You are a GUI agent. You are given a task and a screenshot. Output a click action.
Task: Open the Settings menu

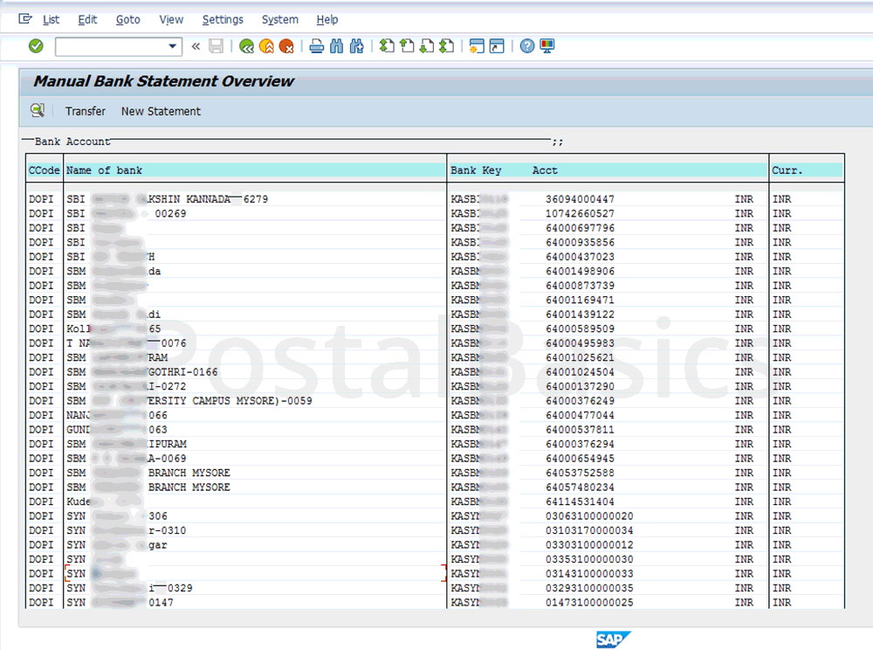pos(223,19)
